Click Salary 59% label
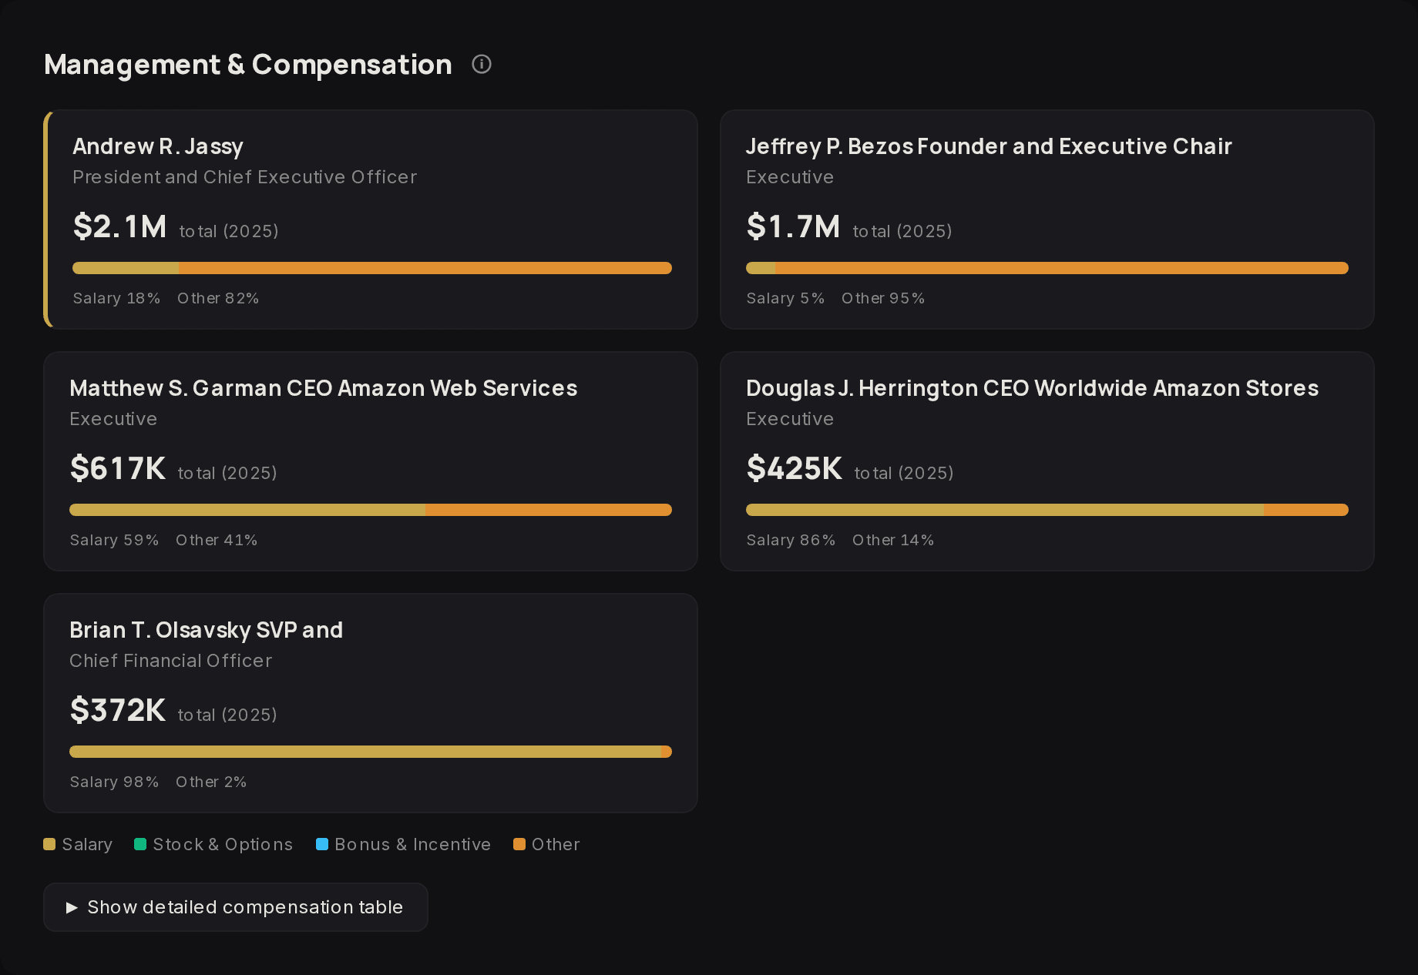 tap(114, 540)
